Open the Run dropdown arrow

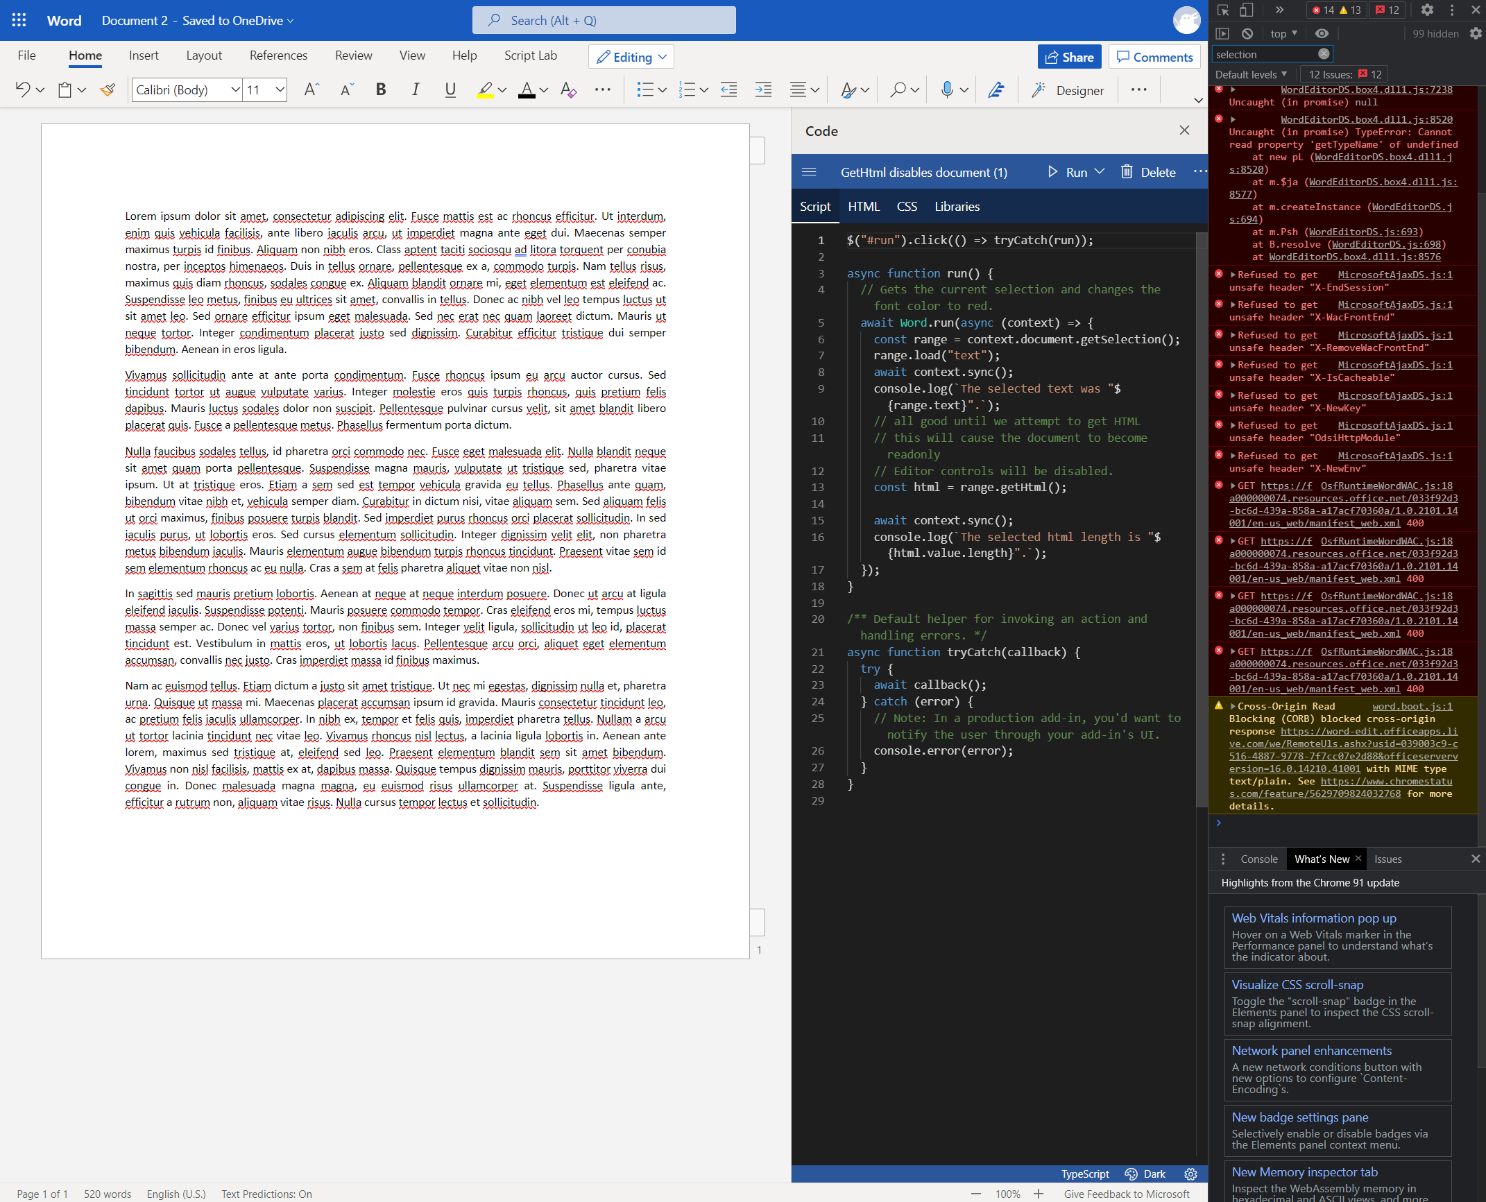(x=1100, y=172)
